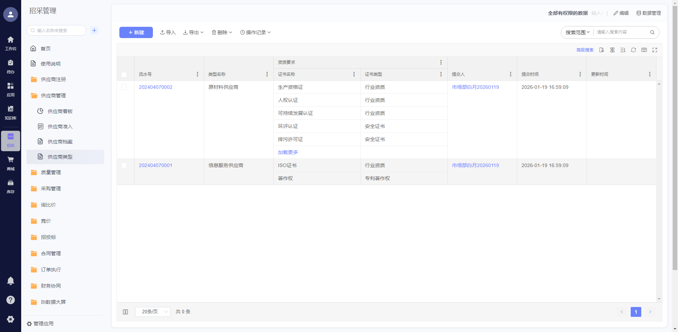Click the help question mark icon
This screenshot has width=678, height=332.
click(11, 300)
